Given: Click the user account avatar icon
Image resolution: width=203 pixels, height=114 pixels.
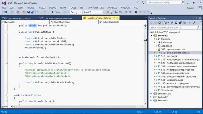Looking at the screenshot, I should (x=200, y=8).
